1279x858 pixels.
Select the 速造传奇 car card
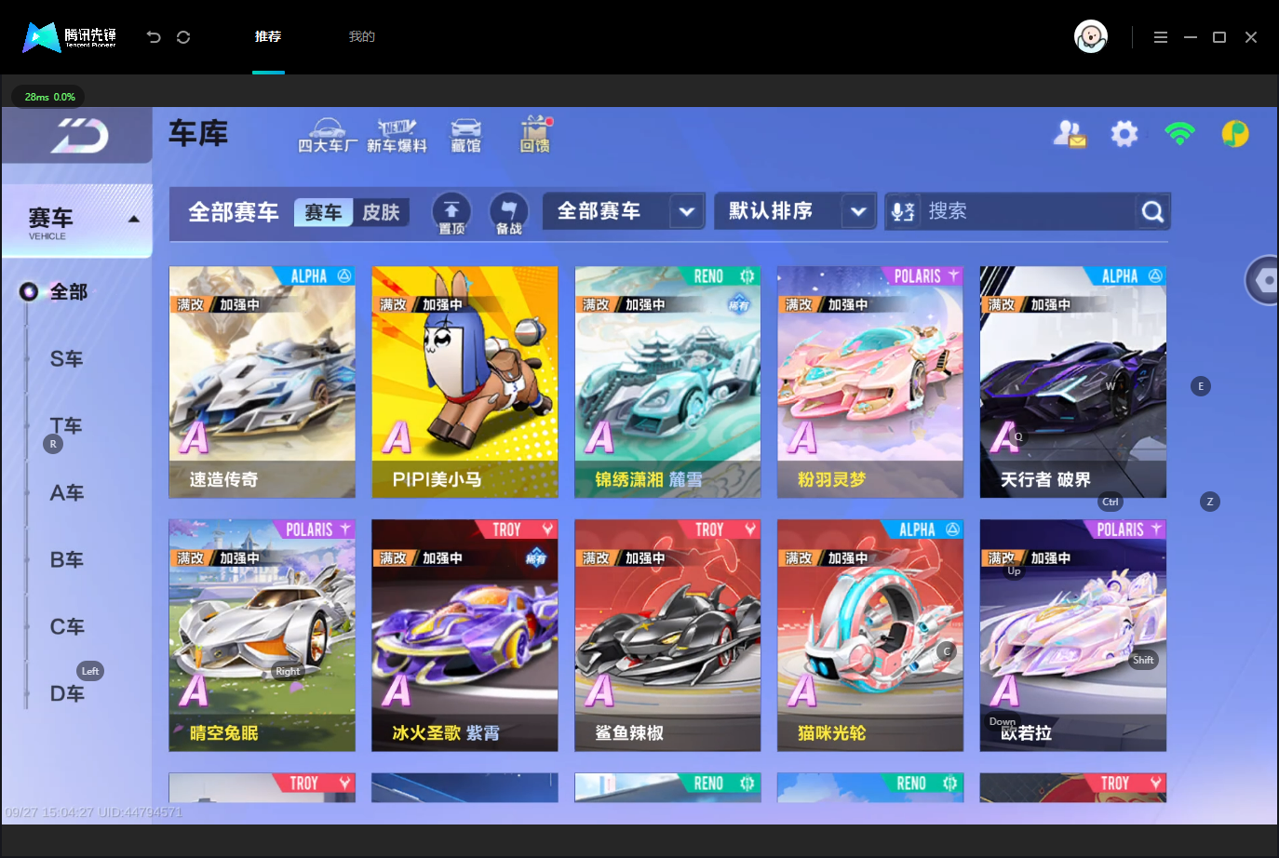click(x=263, y=382)
